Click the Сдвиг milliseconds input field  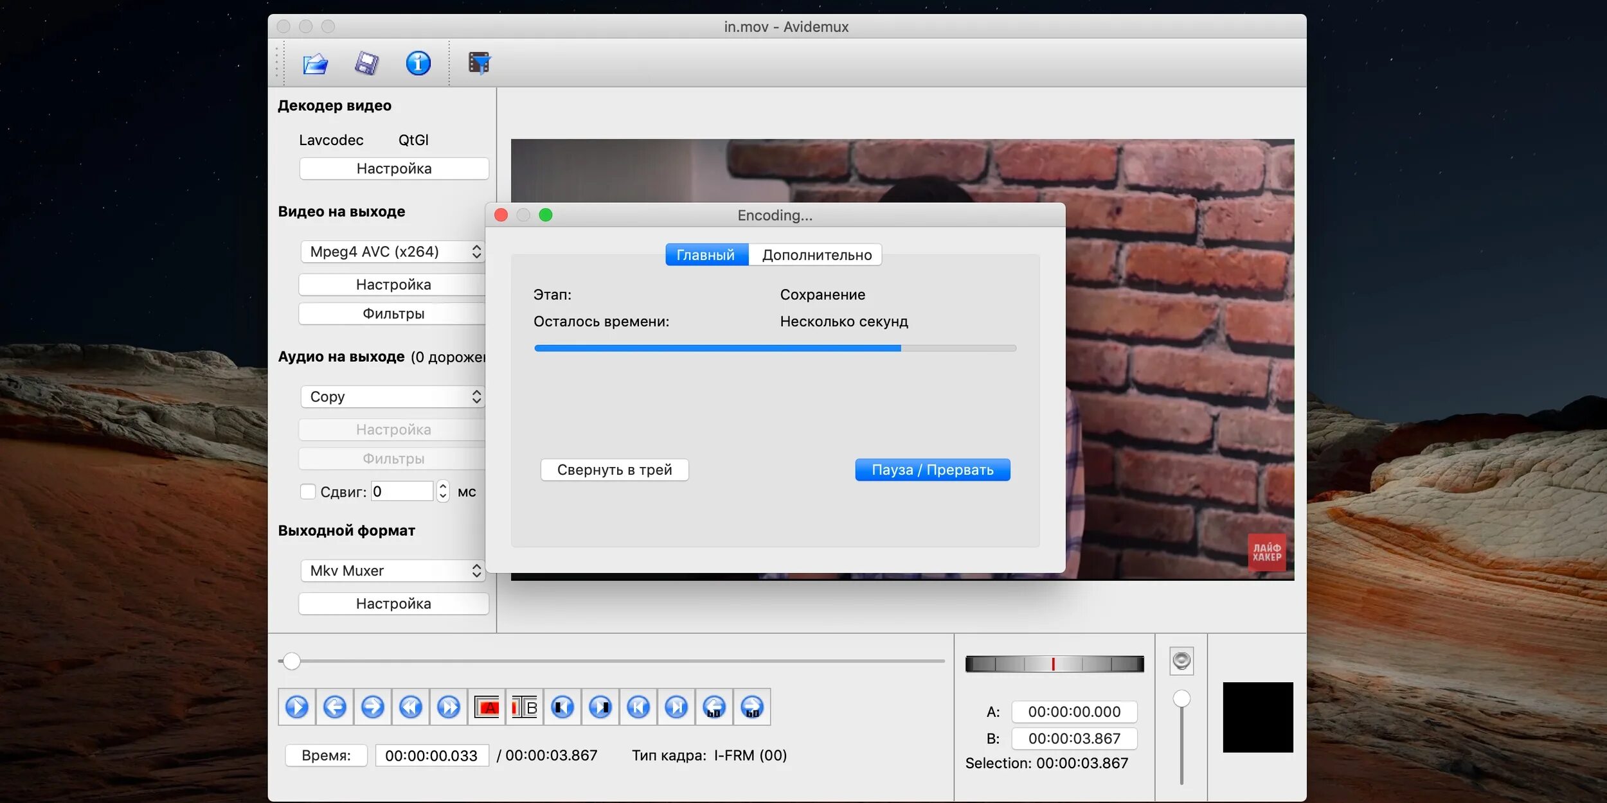pyautogui.click(x=402, y=491)
